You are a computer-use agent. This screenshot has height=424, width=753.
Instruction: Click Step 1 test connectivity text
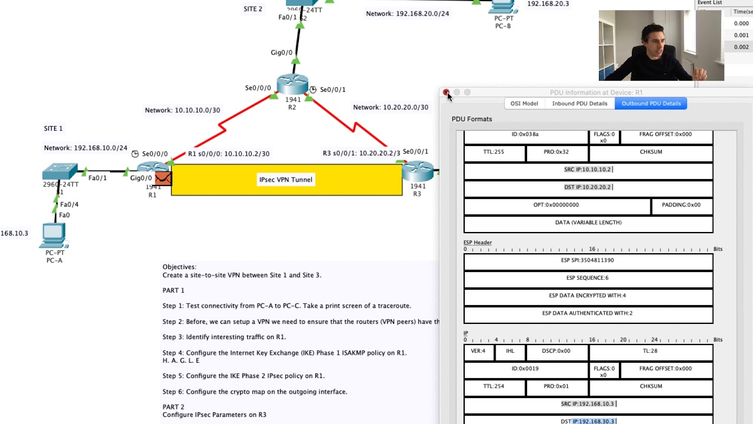286,306
